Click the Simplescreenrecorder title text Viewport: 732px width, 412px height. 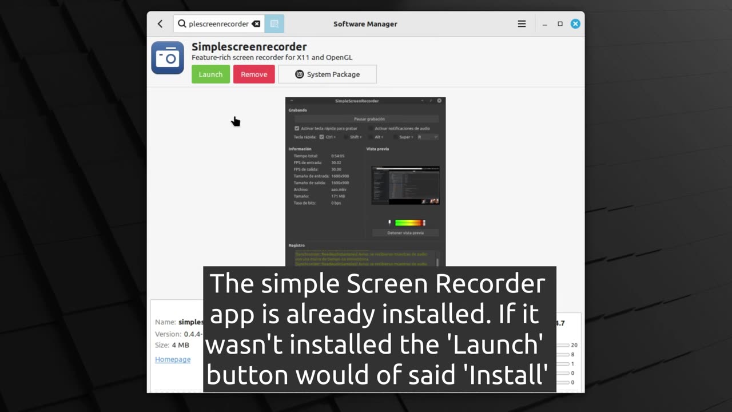pyautogui.click(x=249, y=47)
